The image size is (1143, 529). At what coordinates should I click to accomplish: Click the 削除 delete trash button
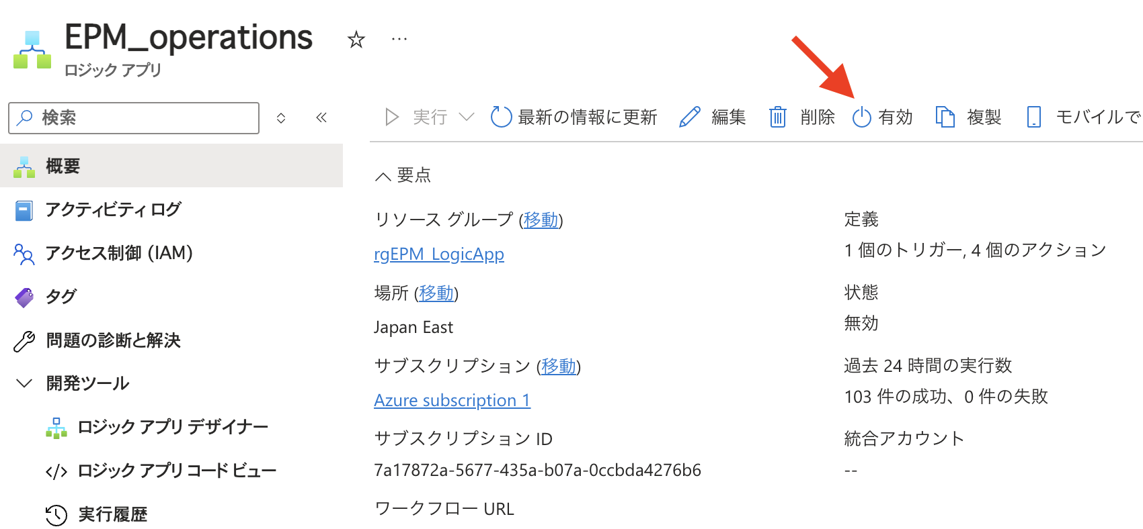801,117
